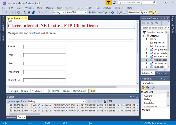This screenshot has width=176, height=125.
Task: Open the Analyze menu
Action: (107, 8)
